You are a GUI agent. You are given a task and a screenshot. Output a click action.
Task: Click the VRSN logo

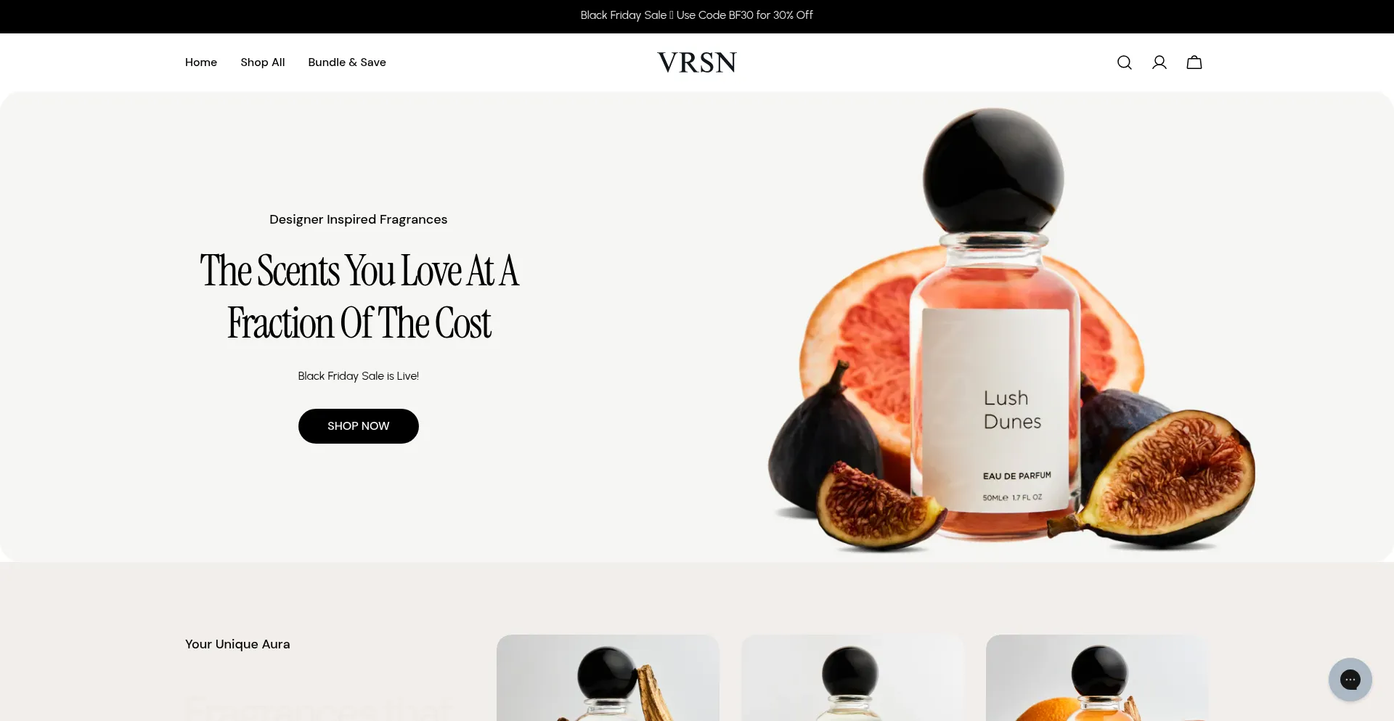(x=697, y=62)
